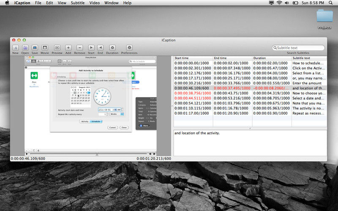Click red end time 0:00:00:37.495/1000
338x211 pixels.
[232, 88]
